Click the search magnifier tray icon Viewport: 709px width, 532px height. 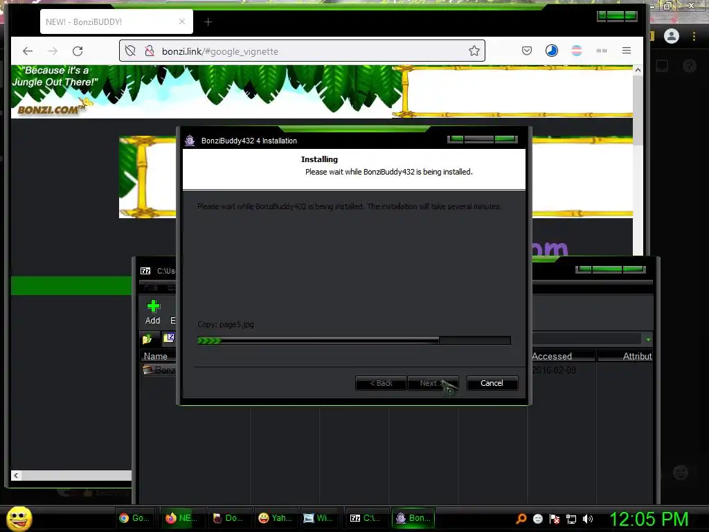tap(521, 518)
